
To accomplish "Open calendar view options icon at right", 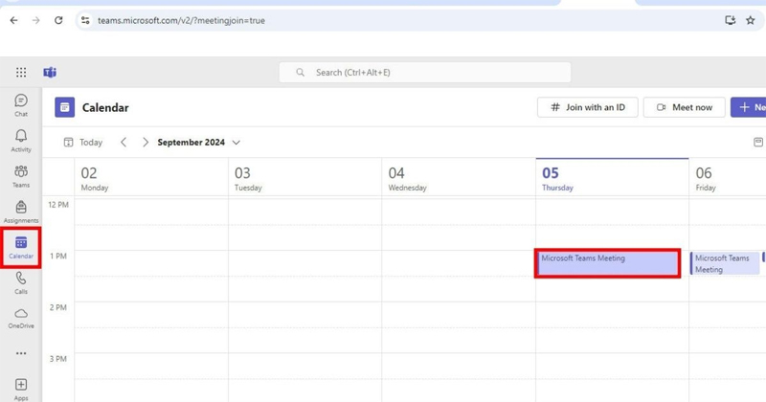I will click(x=758, y=143).
